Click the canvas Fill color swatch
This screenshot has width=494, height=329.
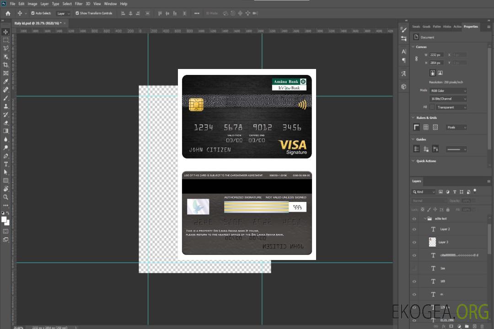point(432,107)
